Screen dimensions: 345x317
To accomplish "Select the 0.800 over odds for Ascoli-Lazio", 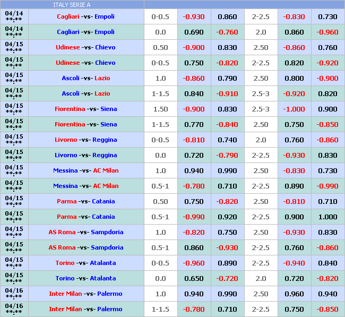I will (294, 78).
